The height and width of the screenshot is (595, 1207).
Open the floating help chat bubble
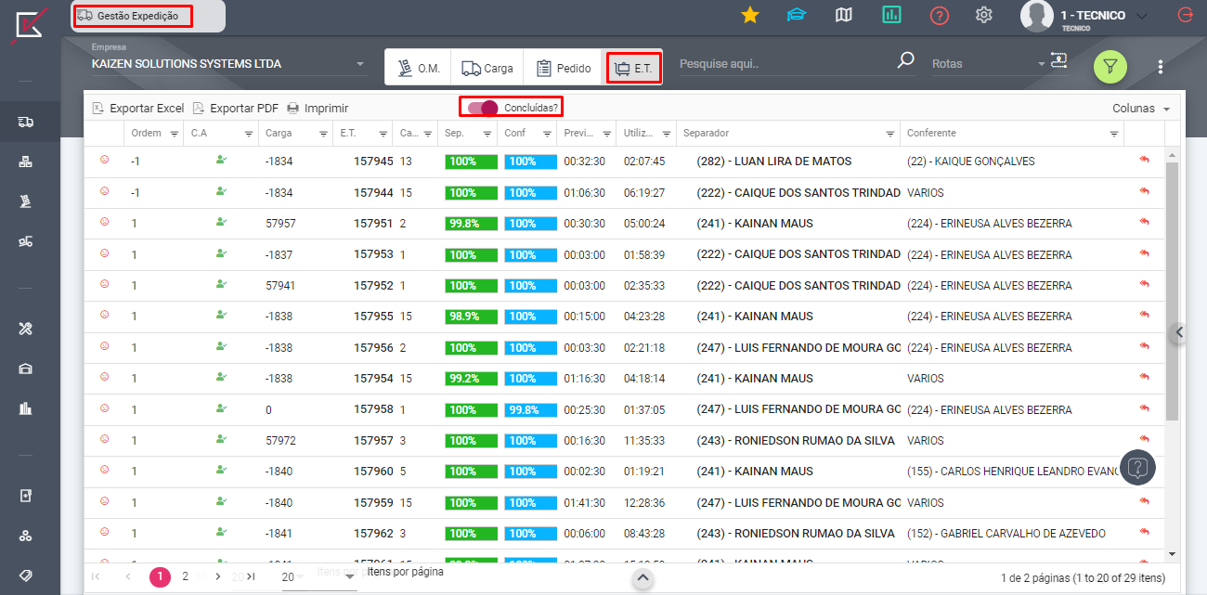click(1138, 467)
